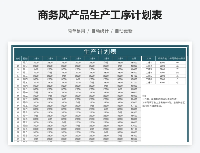200x153 pixels.
Task: Click 周四 weekday cell in date 6 row
Action: coord(25,79)
